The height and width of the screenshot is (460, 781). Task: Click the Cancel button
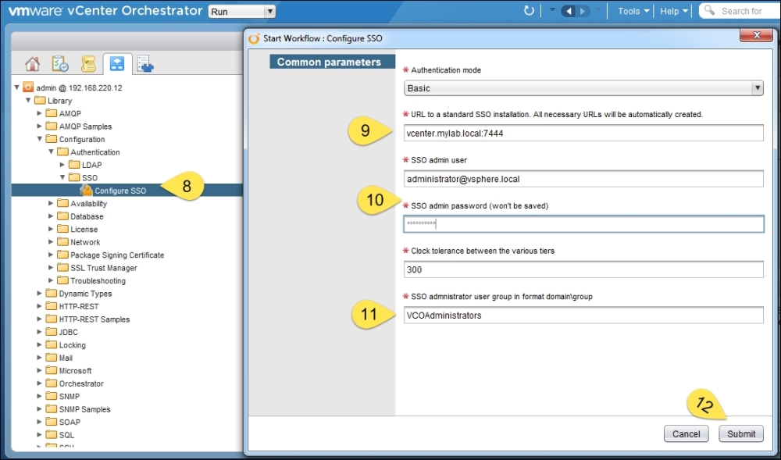tap(686, 433)
